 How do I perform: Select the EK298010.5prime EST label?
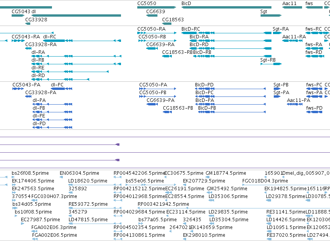pyautogui.click(x=204, y=235)
